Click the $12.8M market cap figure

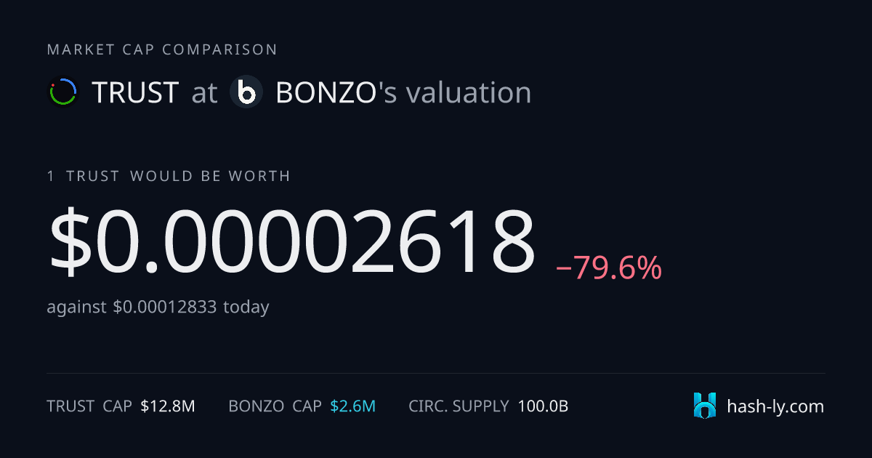(x=168, y=406)
